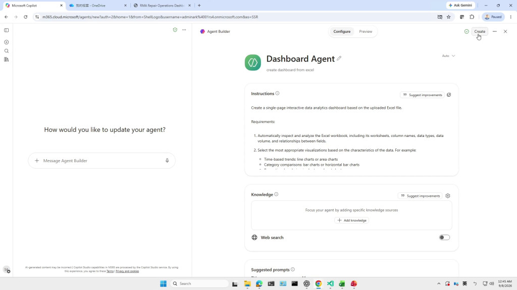The width and height of the screenshot is (517, 290).
Task: Open the Chrome three-dot menu
Action: tap(511, 17)
